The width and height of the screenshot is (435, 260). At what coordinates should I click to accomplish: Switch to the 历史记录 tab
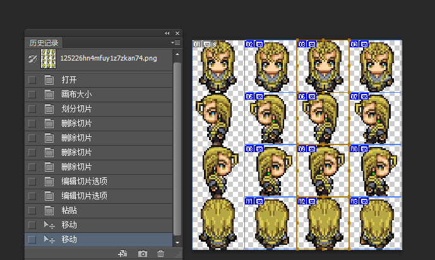click(44, 43)
